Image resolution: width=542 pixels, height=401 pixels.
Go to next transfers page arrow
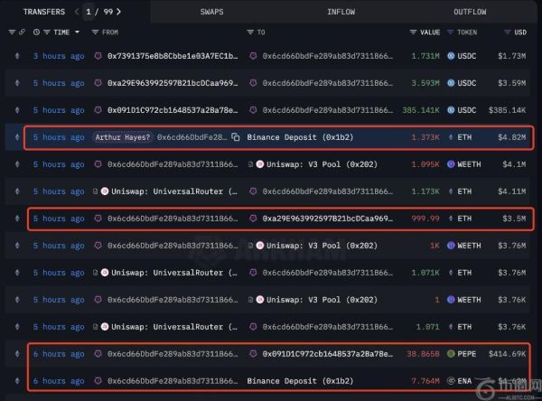click(x=119, y=12)
